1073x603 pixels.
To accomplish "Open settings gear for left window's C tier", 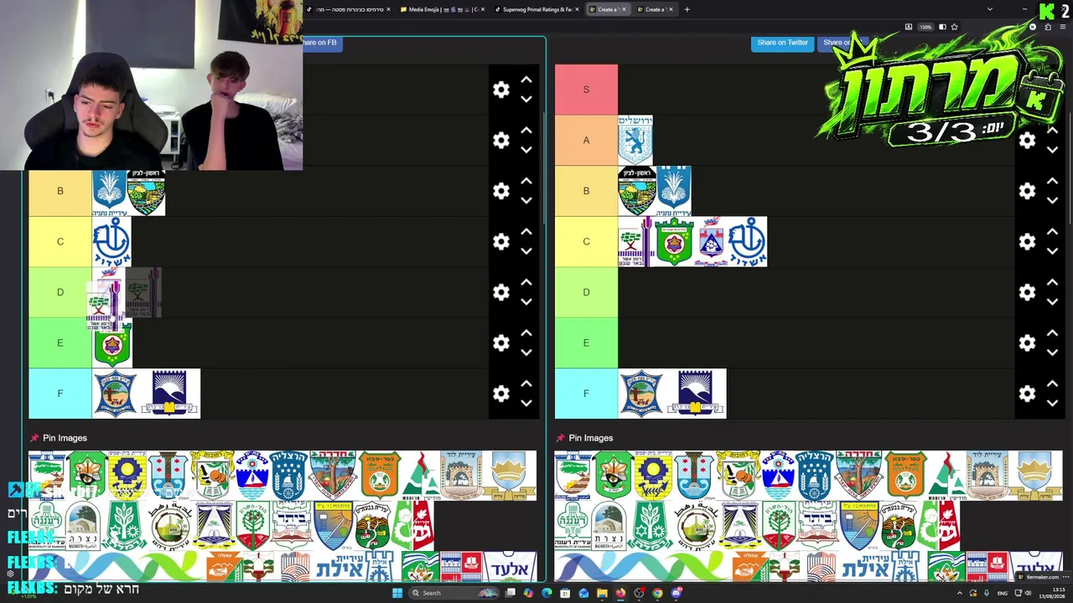I will (501, 241).
